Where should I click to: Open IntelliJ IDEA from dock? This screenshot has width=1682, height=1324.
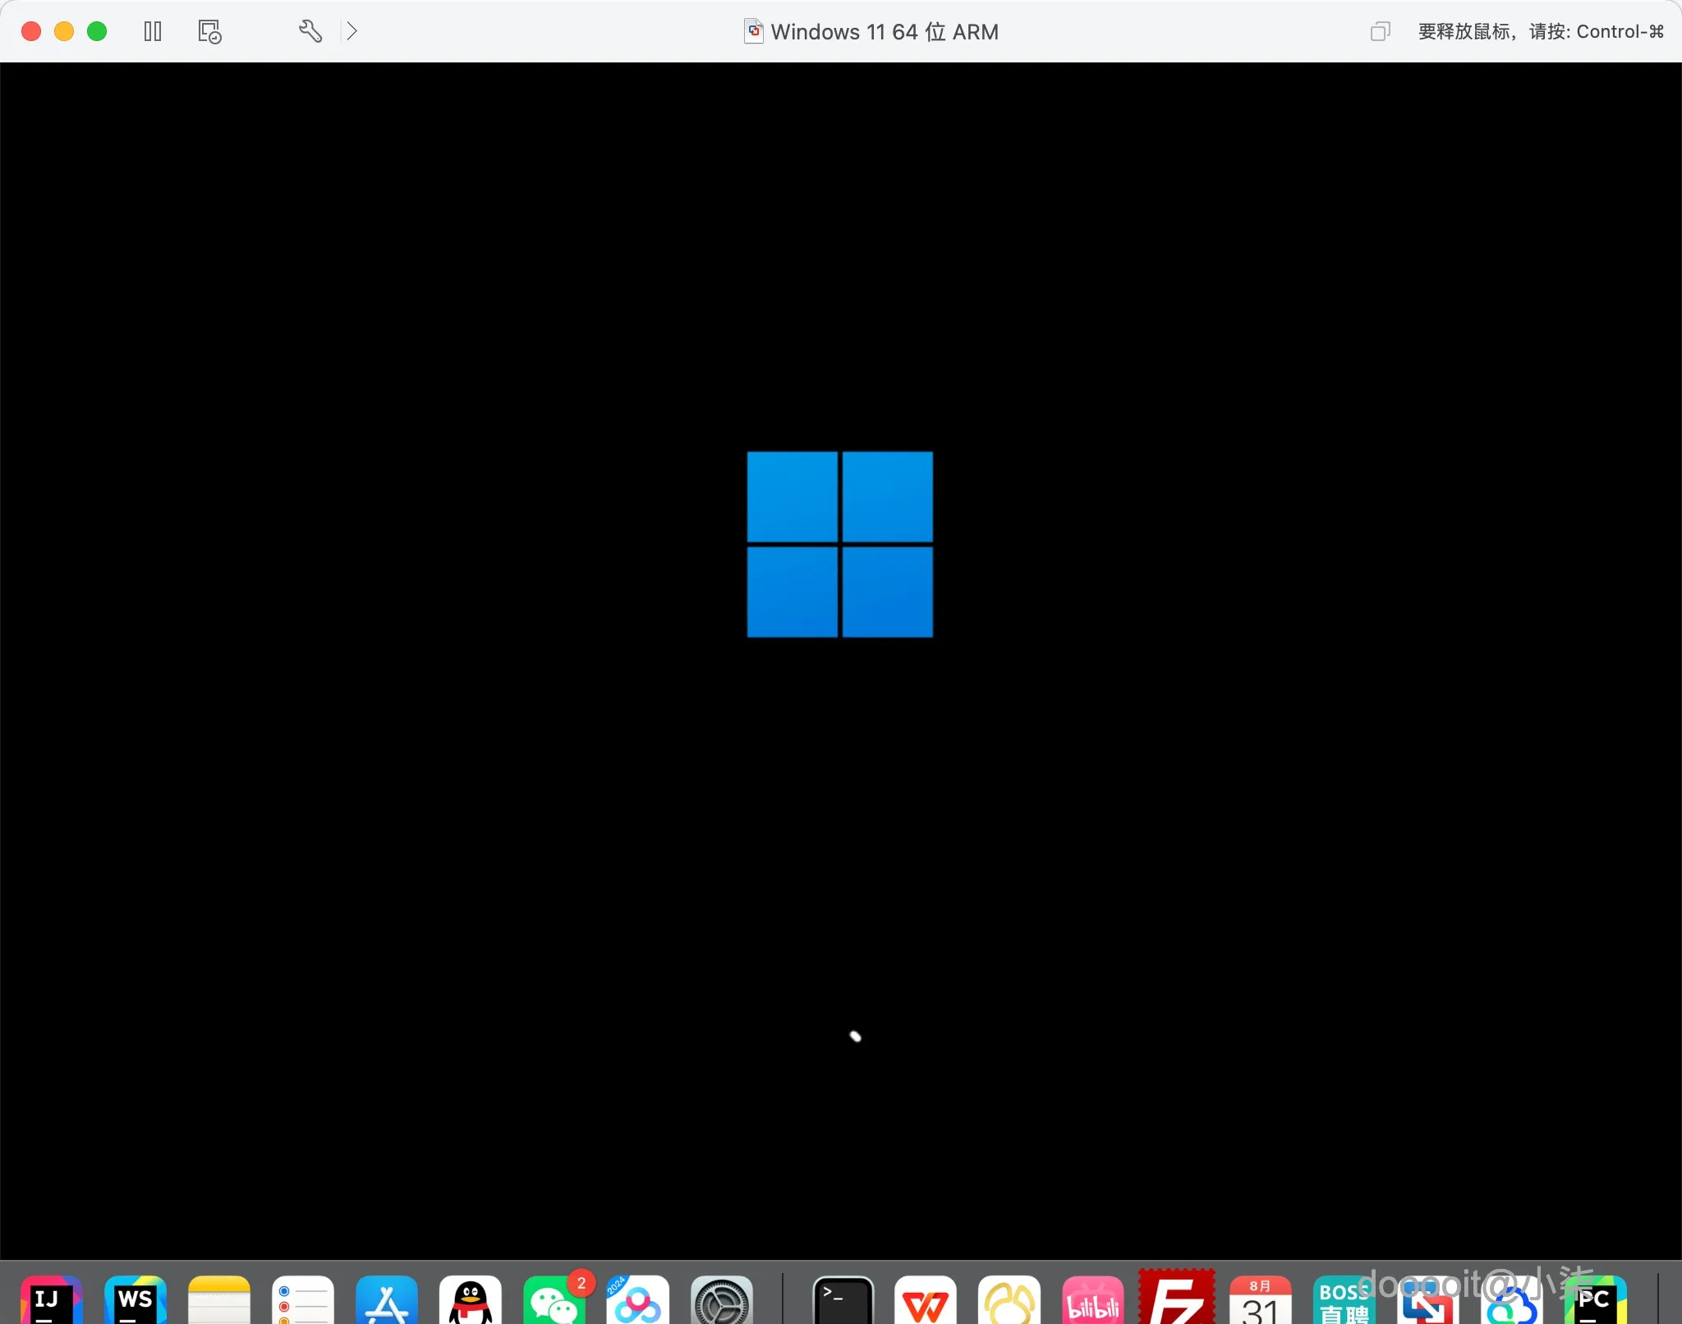tap(51, 1300)
